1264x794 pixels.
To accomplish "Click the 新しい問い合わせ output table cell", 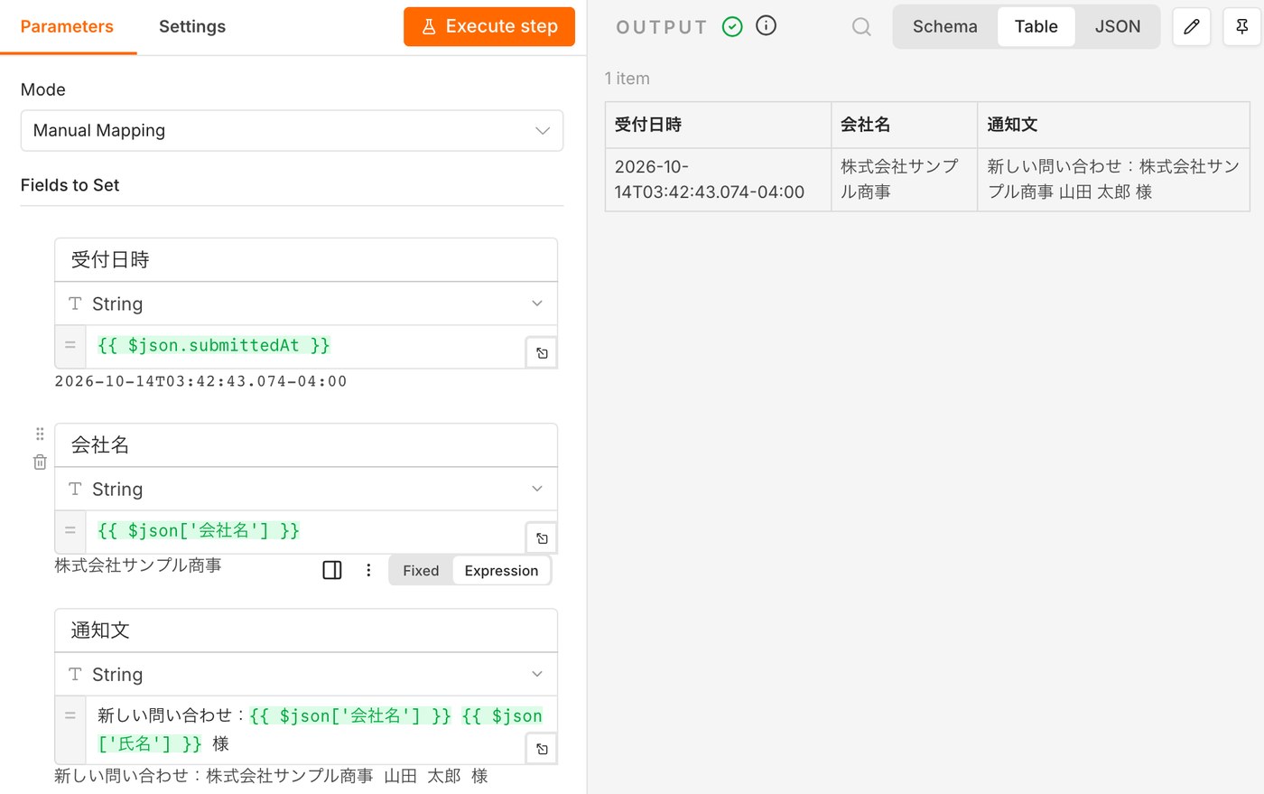I will (1113, 180).
